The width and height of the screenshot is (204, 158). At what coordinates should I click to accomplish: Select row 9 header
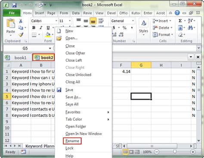pos(7,122)
